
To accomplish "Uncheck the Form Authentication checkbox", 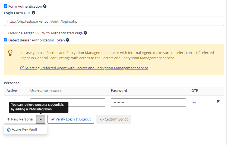I will (6, 6).
